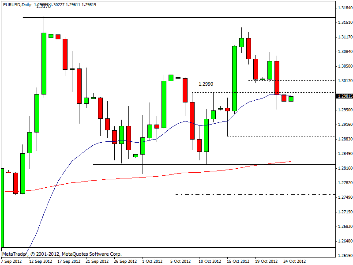
Task: Click the current price tag 1.29815
Action: (x=344, y=96)
